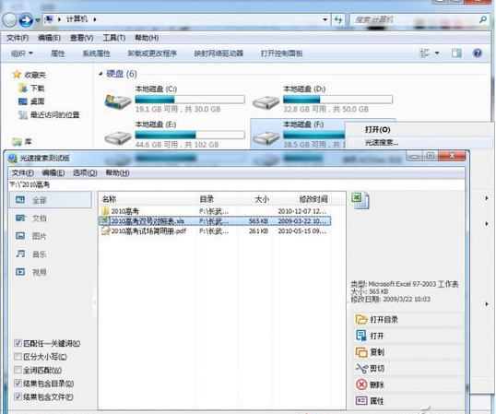This screenshot has width=496, height=414.
Task: Open Libraries icon in Explorer sidebar
Action: pyautogui.click(x=17, y=142)
